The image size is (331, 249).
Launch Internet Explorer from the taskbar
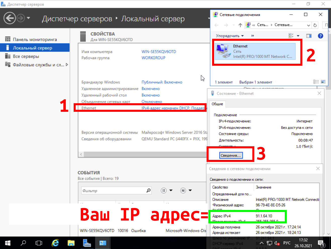tap(55, 243)
